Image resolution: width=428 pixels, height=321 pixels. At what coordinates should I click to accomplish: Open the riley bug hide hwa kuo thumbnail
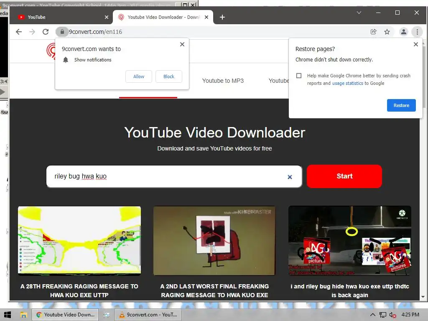(x=350, y=240)
